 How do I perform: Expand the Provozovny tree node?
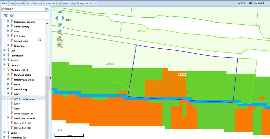4,55
